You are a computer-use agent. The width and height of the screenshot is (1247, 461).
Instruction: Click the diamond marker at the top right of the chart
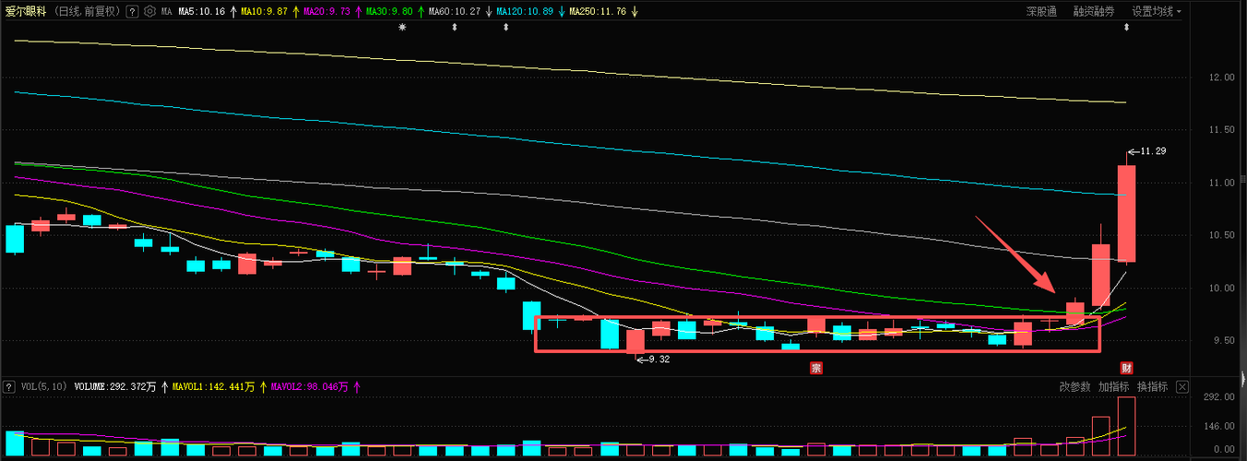point(1126,28)
